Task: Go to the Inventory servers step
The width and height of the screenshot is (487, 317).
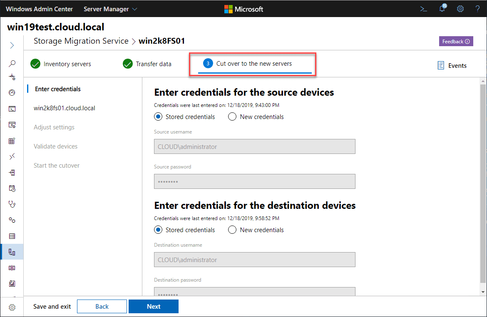Action: pyautogui.click(x=61, y=64)
